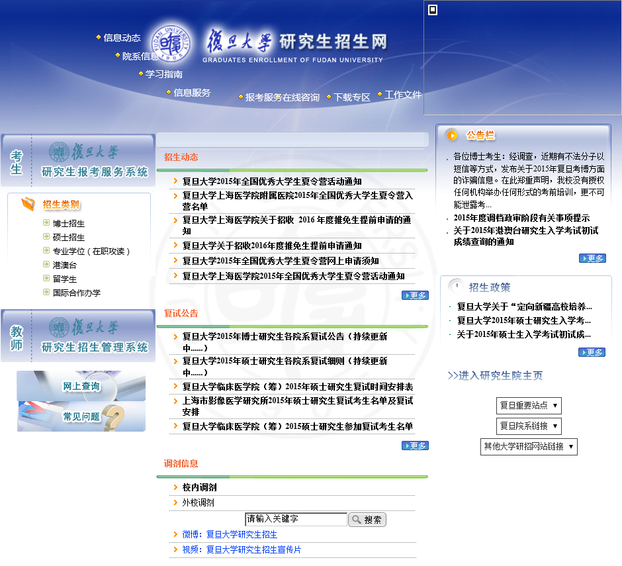Click 更多 in the 招生政策 panel
Viewport: 622px width, 566px height.
(x=592, y=352)
